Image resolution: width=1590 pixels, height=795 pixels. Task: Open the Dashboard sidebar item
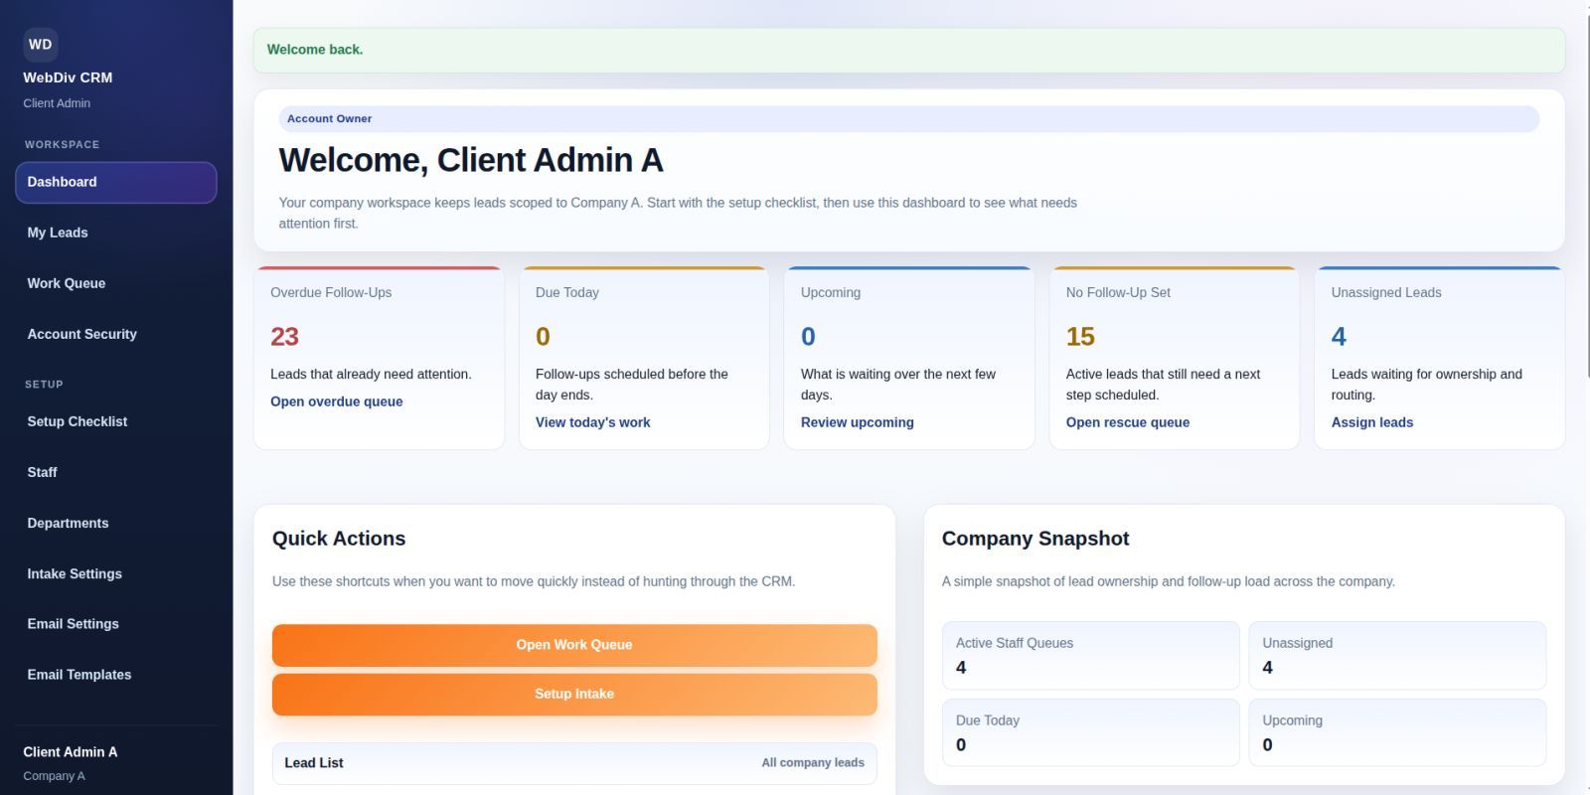[x=116, y=183]
